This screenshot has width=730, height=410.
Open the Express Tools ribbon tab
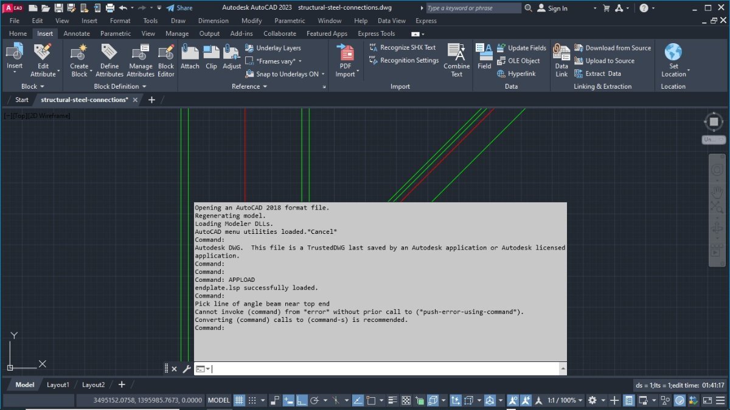[376, 33]
